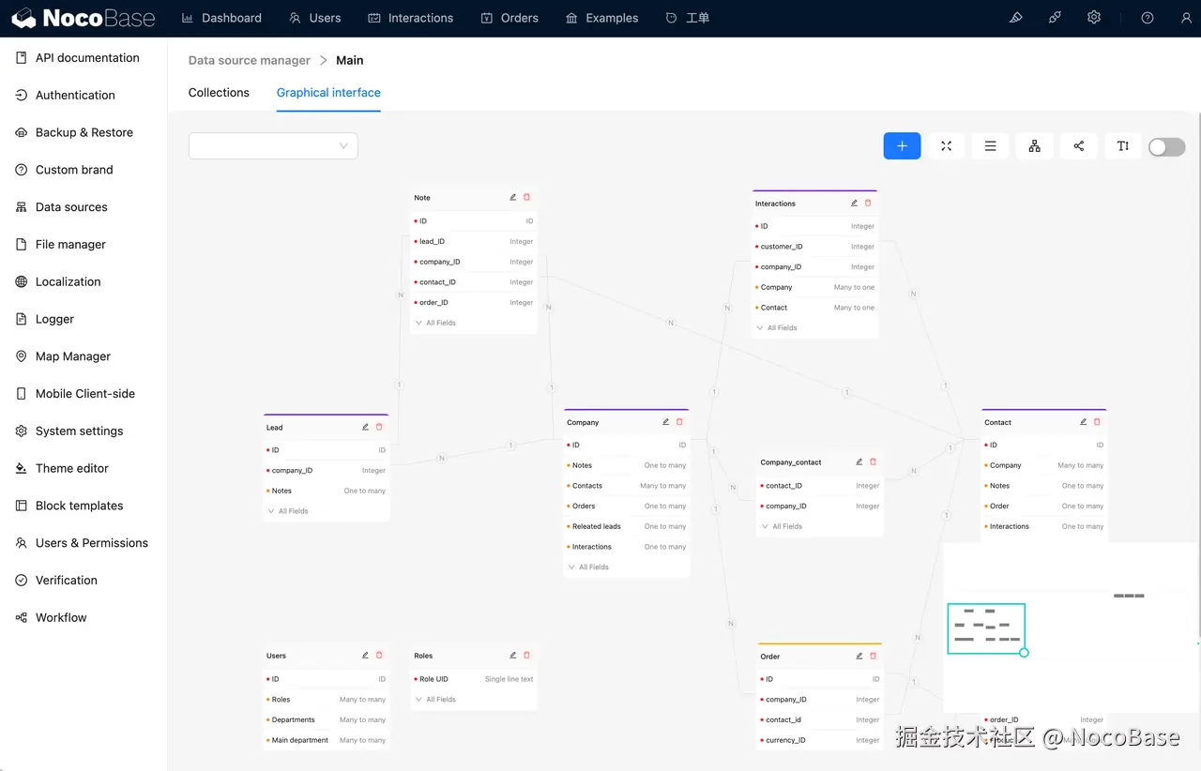Viewport: 1201px width, 771px height.
Task: Click the help icon in the top bar
Action: [1146, 17]
